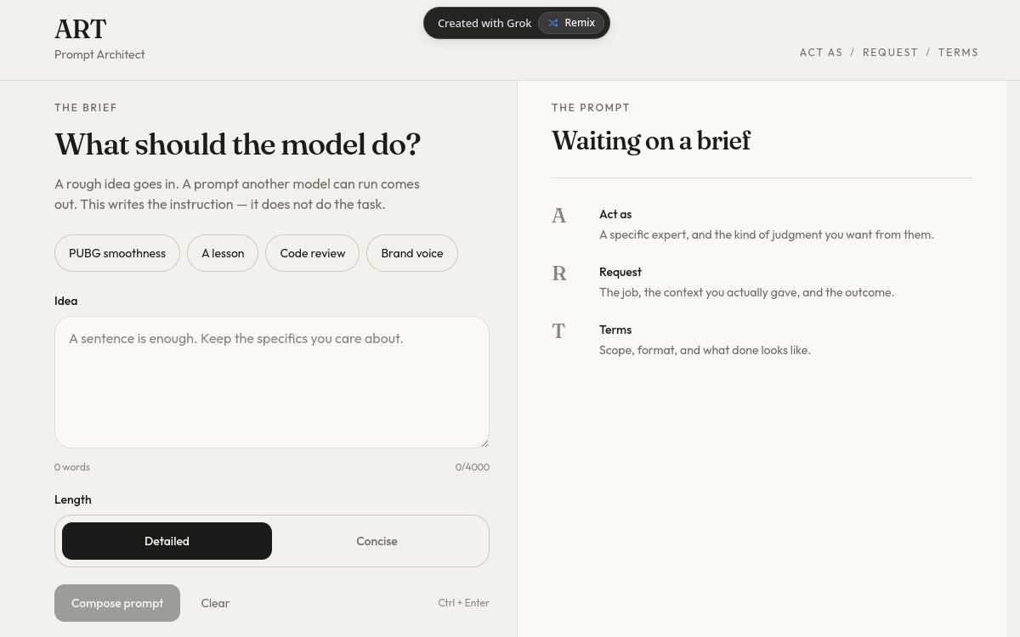Select the Concise length option
1020x637 pixels.
point(377,541)
